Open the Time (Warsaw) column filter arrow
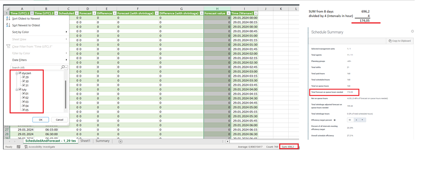Screen dimensions: 427x169 (x=256, y=13)
